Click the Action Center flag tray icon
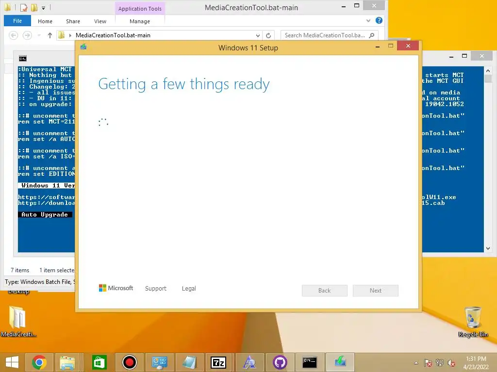 428,363
